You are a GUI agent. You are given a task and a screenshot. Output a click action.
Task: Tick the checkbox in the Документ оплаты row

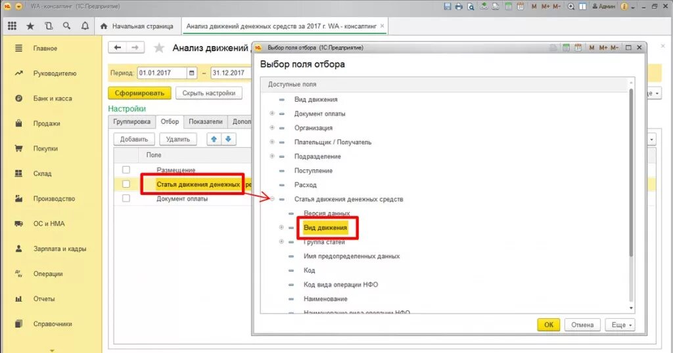[x=126, y=198]
